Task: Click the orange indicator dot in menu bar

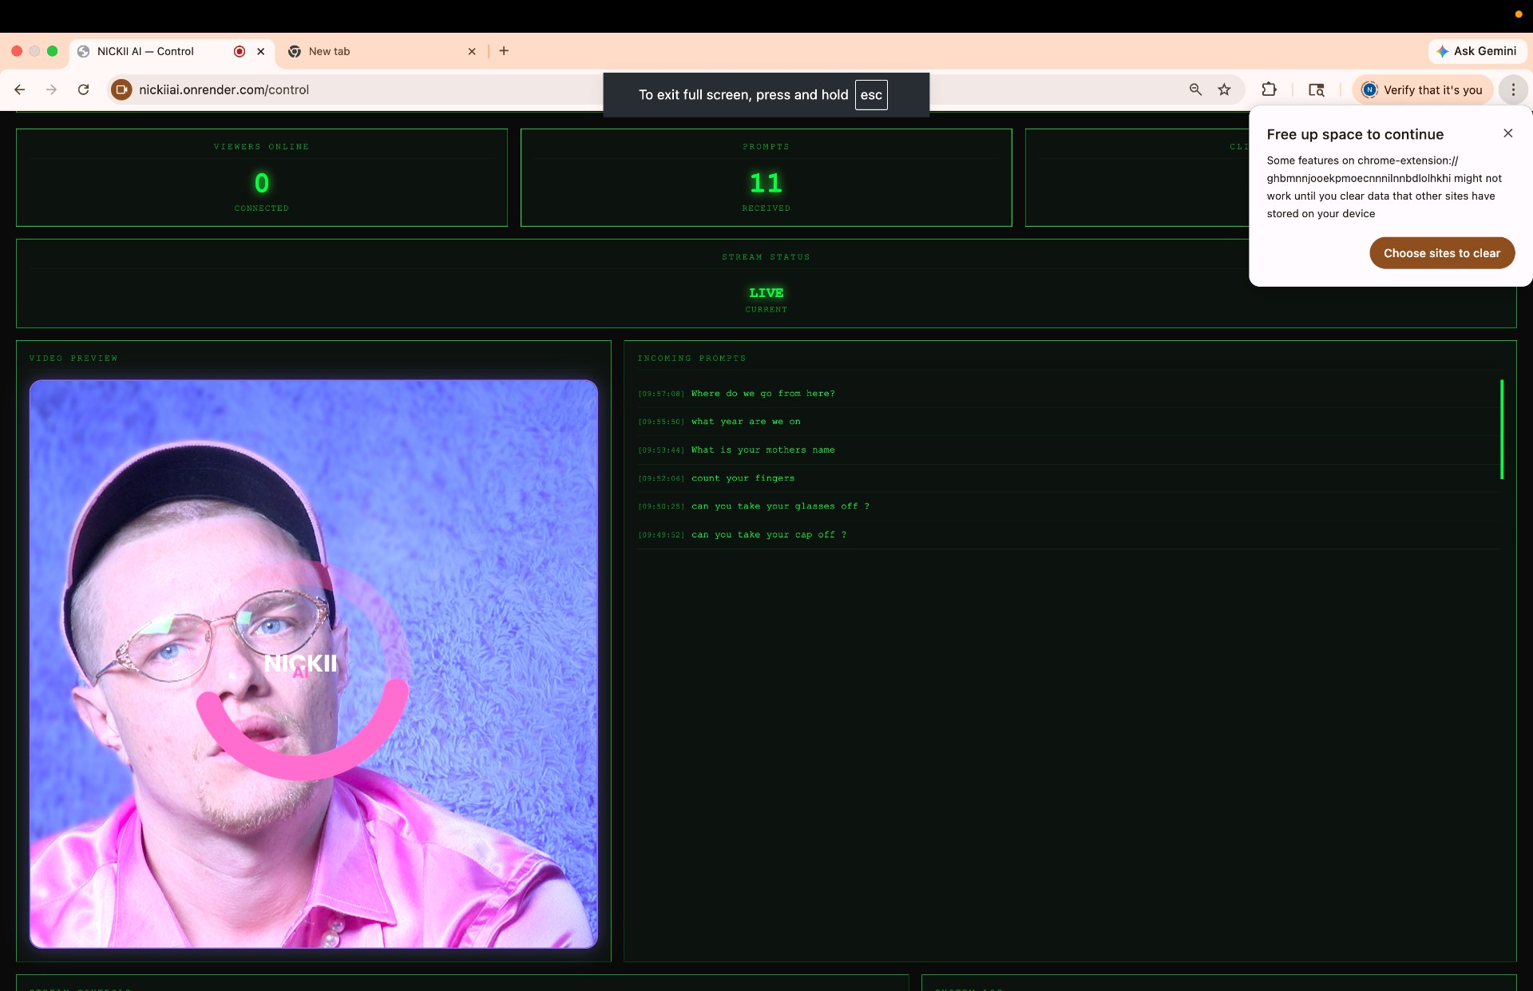Action: [x=1518, y=14]
